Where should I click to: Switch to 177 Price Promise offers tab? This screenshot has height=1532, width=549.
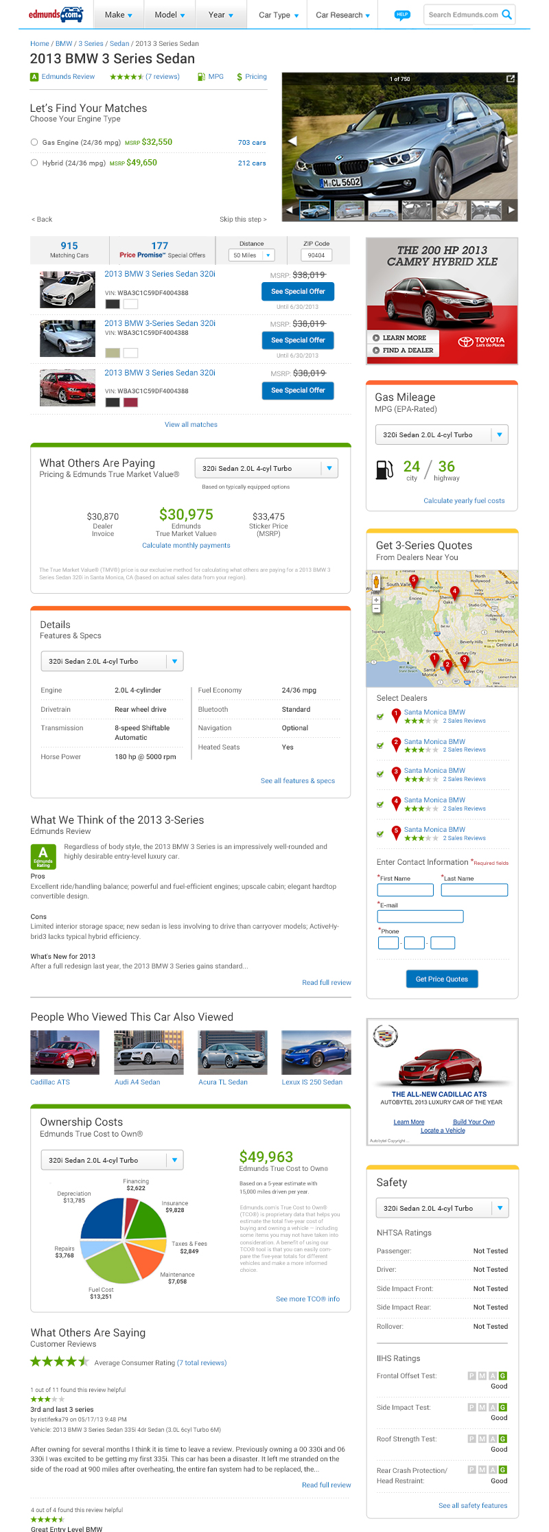(162, 250)
